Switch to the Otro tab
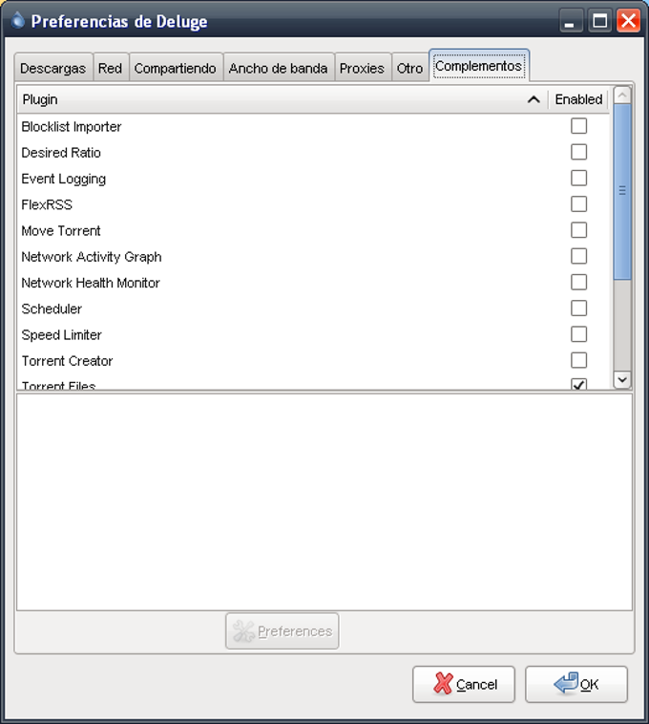649x724 pixels. (409, 68)
